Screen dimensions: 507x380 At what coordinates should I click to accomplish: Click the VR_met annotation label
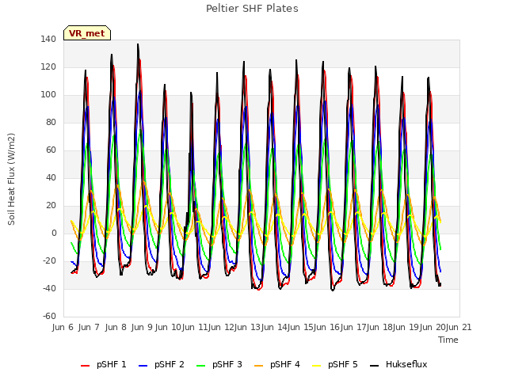coord(87,33)
